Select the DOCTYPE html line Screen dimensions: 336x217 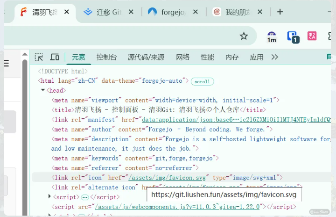[x=63, y=71]
